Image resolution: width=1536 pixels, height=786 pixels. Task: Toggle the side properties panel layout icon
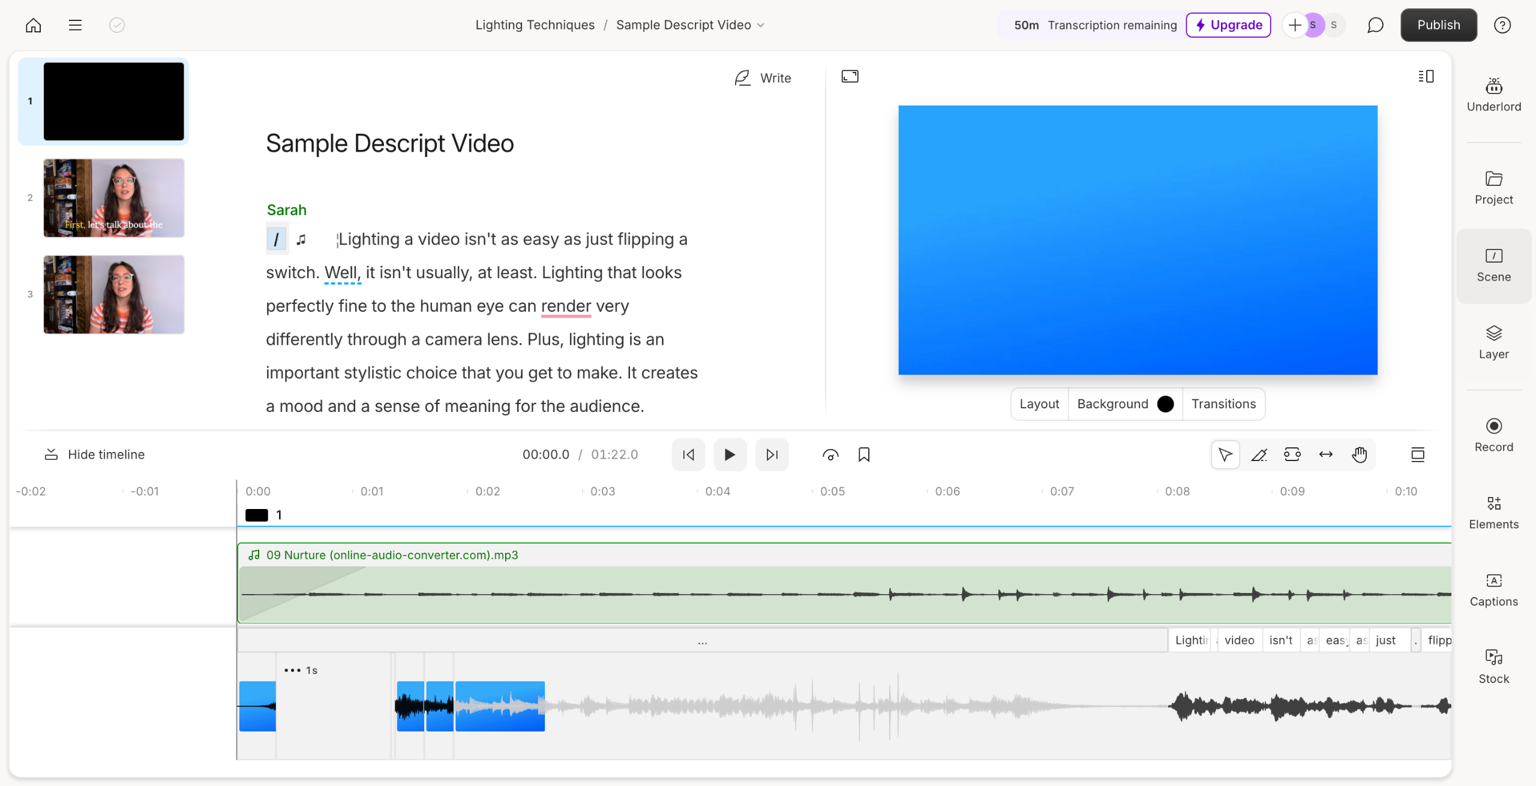click(1426, 76)
